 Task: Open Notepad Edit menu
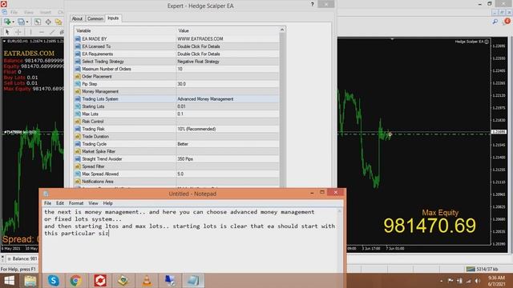coord(60,203)
